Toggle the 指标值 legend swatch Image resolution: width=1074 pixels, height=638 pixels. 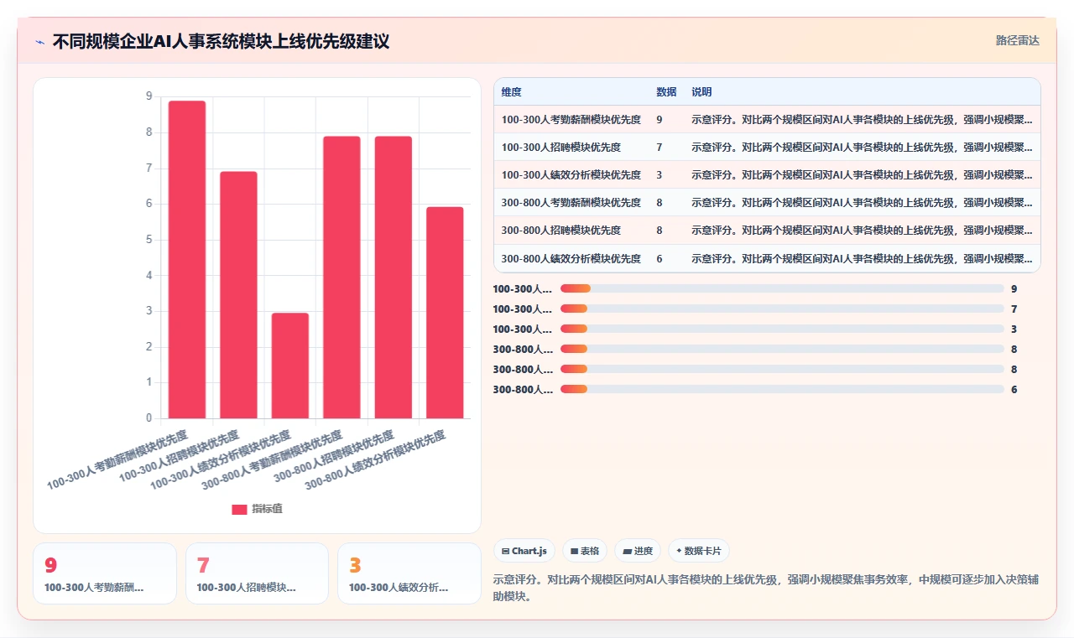pyautogui.click(x=239, y=509)
